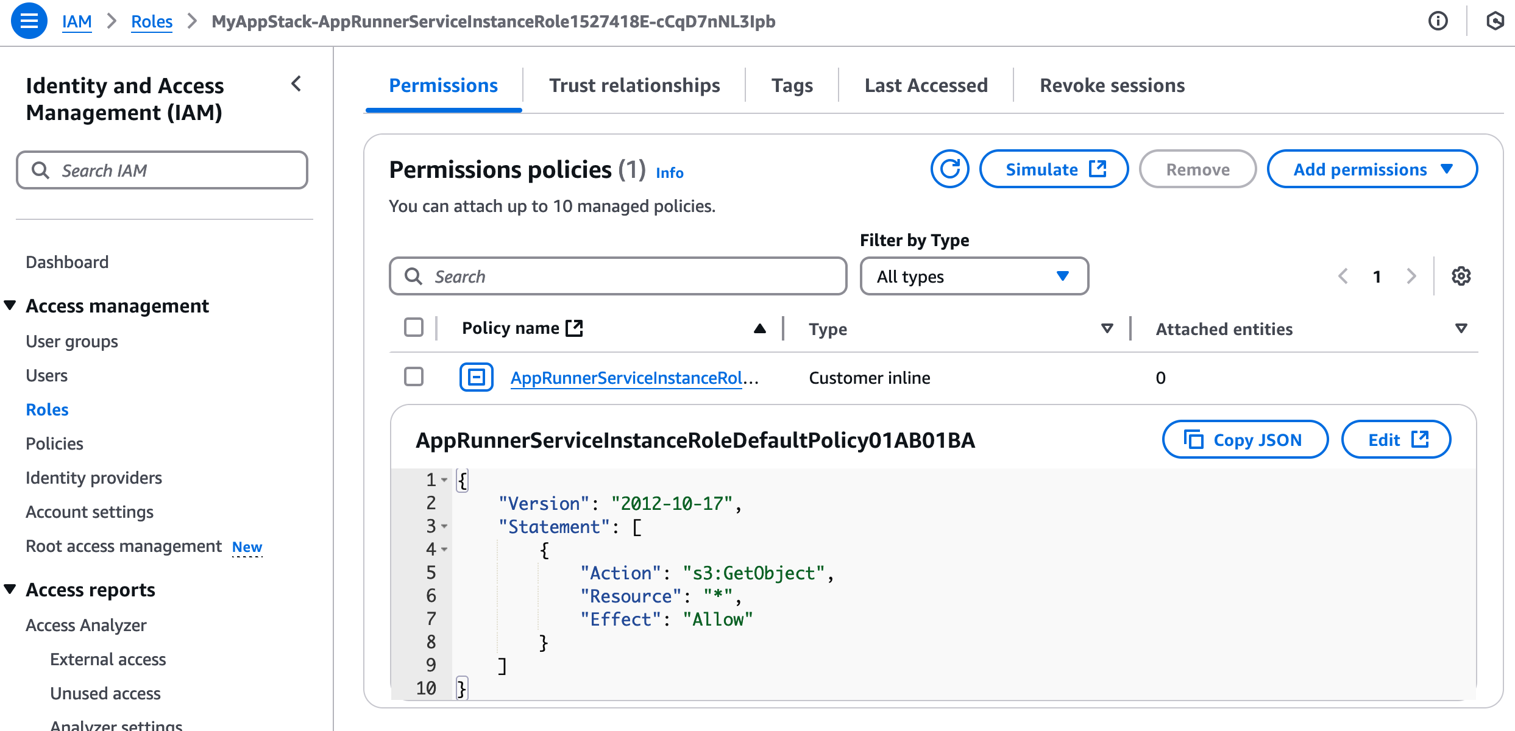Collapse the Access management section
The width and height of the screenshot is (1515, 731).
[x=10, y=305]
